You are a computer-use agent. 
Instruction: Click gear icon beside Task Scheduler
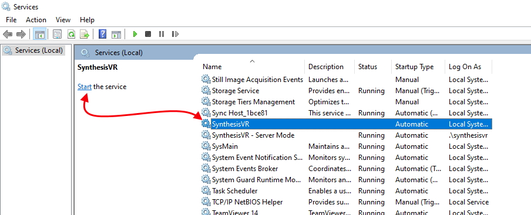[x=206, y=191]
